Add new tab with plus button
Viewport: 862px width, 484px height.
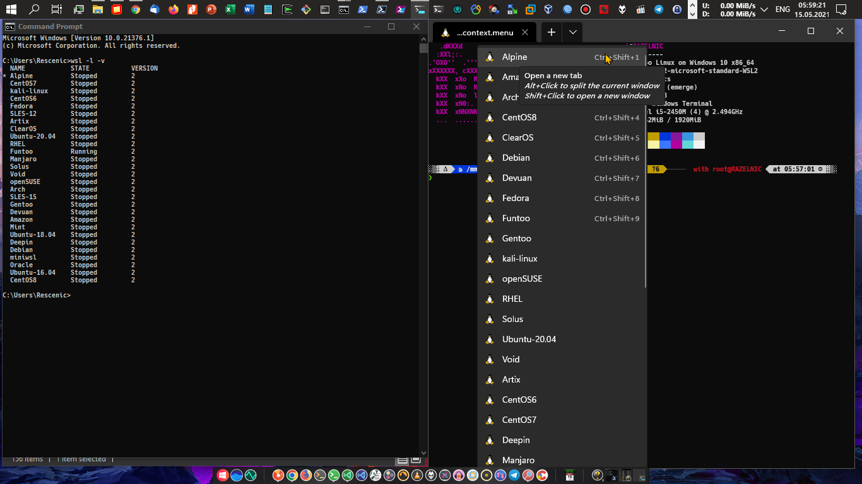point(551,32)
